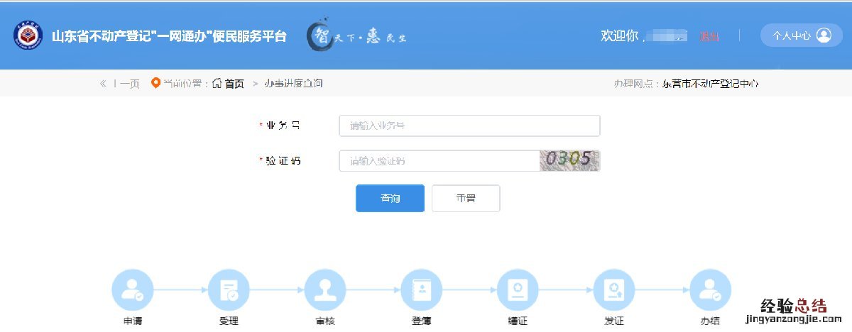The height and width of the screenshot is (332, 852).
Task: Click the 受理 step label
Action: click(x=229, y=321)
